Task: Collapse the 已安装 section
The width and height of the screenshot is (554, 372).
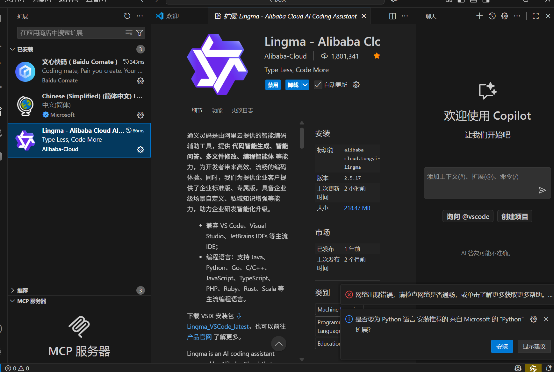Action: click(x=79, y=49)
